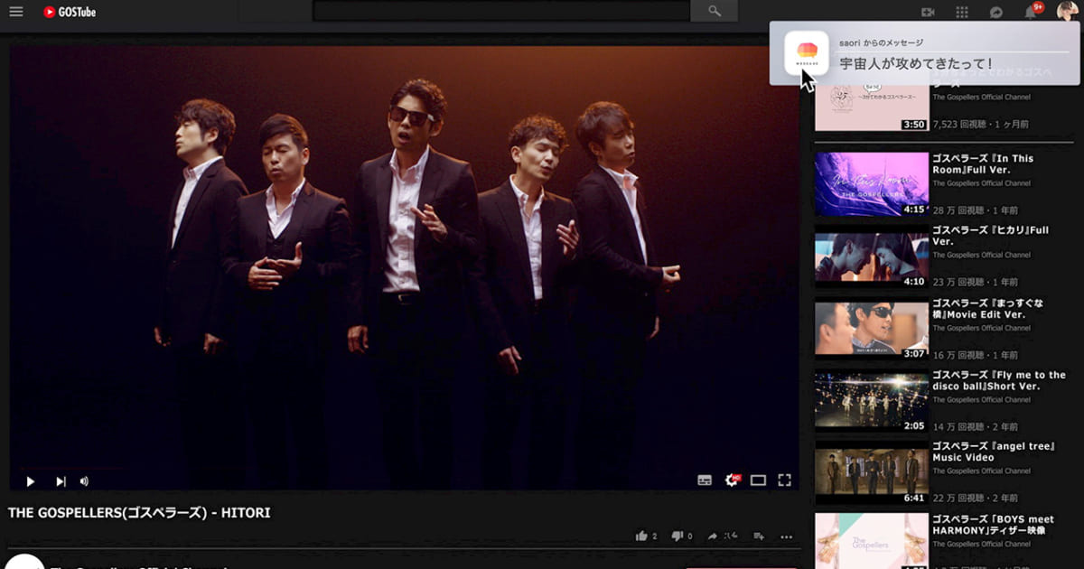
Task: Open the 『ヒカリ』Full Ver. video title
Action: pos(990,236)
